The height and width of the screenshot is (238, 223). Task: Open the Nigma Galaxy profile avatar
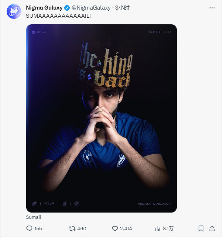(14, 11)
